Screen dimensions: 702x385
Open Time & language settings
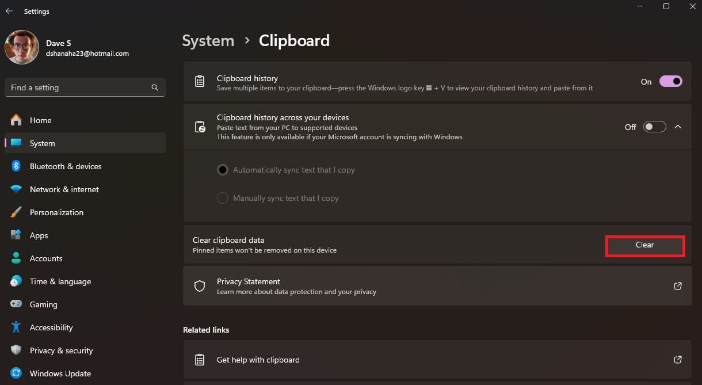pyautogui.click(x=60, y=281)
